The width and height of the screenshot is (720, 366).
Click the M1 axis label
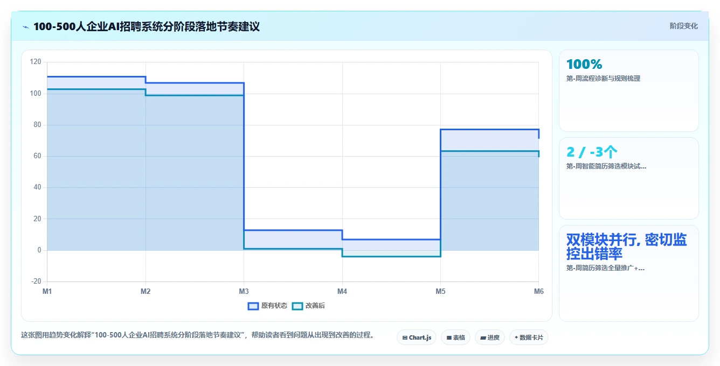tap(47, 291)
